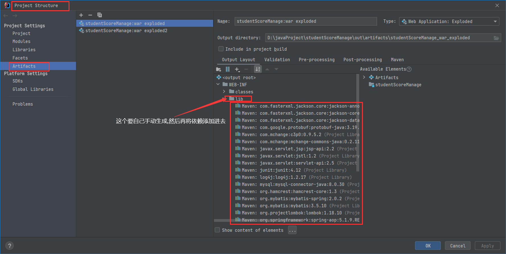The height and width of the screenshot is (254, 506).
Task: Click the Cancel button
Action: point(458,246)
